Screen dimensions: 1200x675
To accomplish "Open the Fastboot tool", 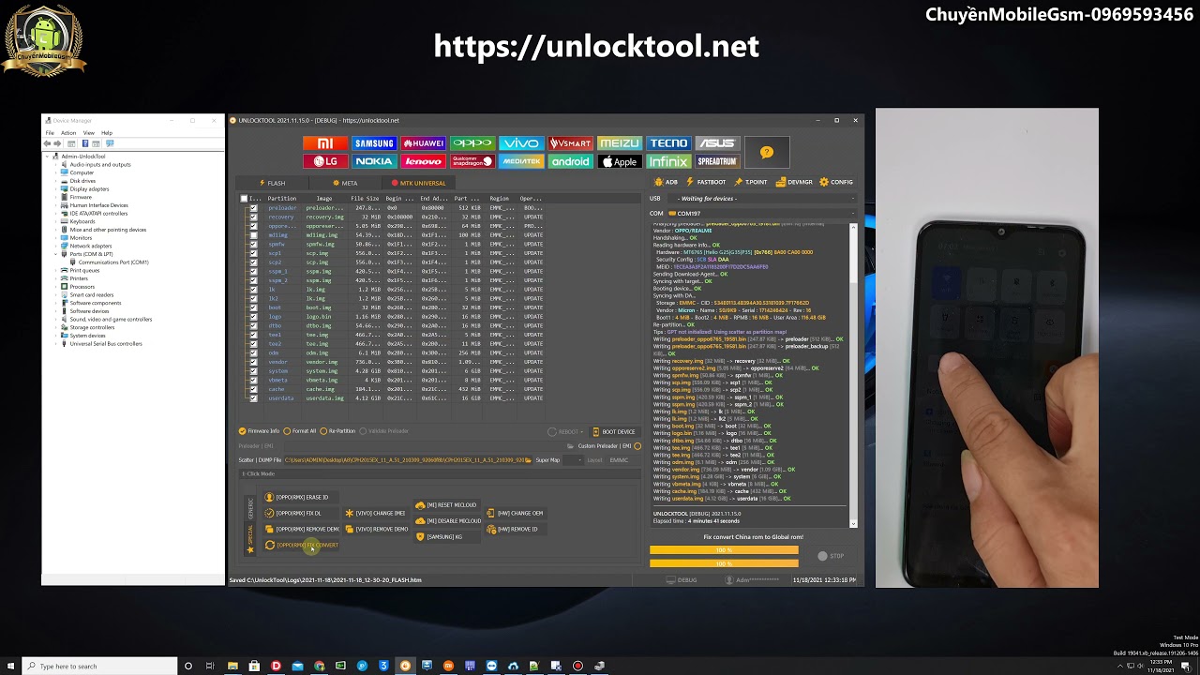I will [706, 182].
